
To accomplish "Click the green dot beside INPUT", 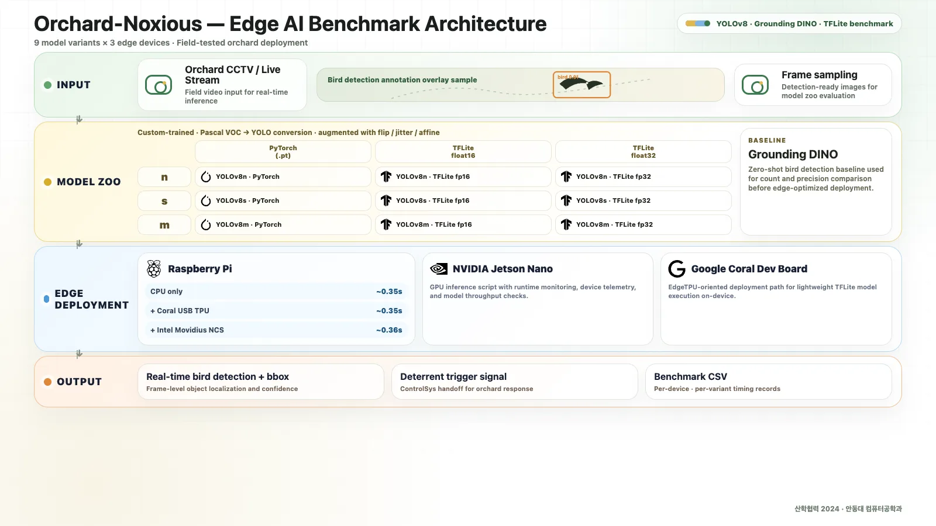I will coord(48,85).
